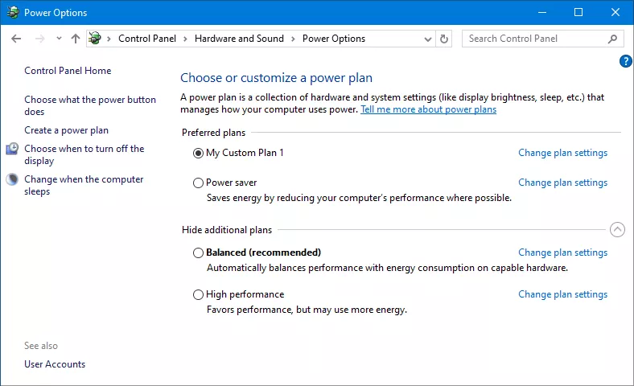This screenshot has width=634, height=386.
Task: Click the Back navigation arrow
Action: coord(16,39)
